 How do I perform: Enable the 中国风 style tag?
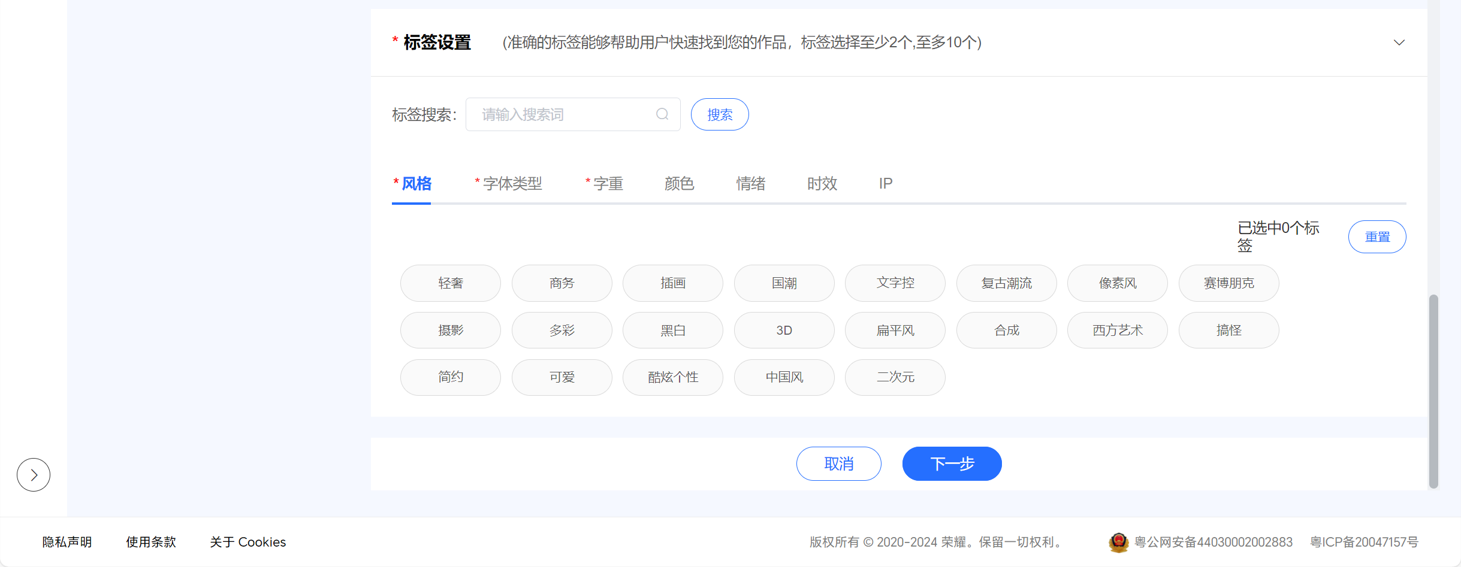tap(784, 377)
